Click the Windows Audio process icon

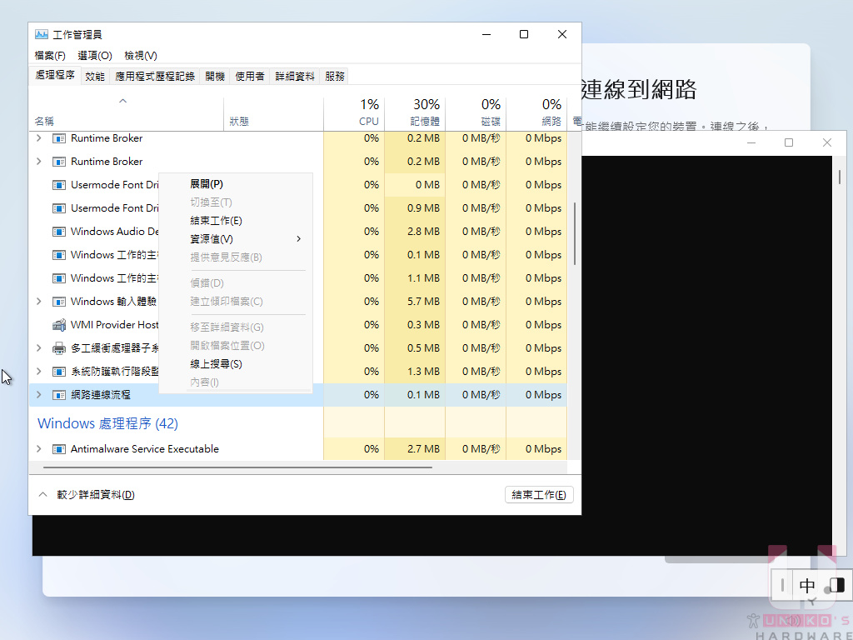tap(59, 232)
